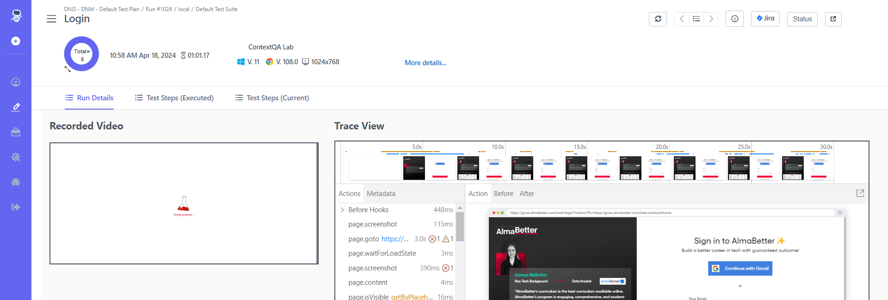Screen dimensions: 888x300
Task: Click the plus create icon in sidebar
Action: (x=16, y=41)
